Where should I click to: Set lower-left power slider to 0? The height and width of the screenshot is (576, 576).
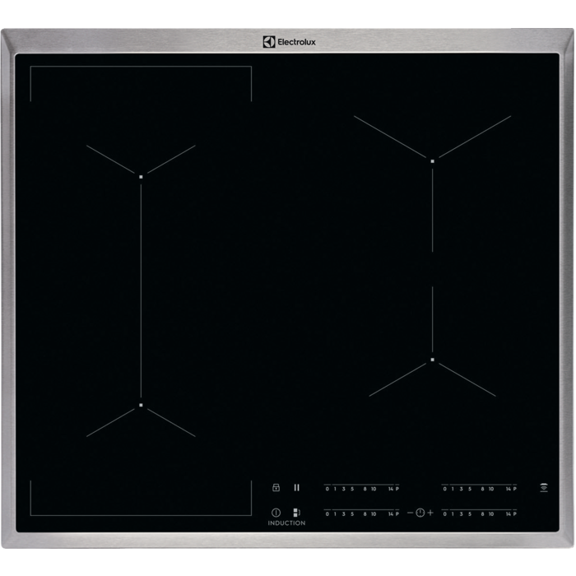(x=327, y=513)
